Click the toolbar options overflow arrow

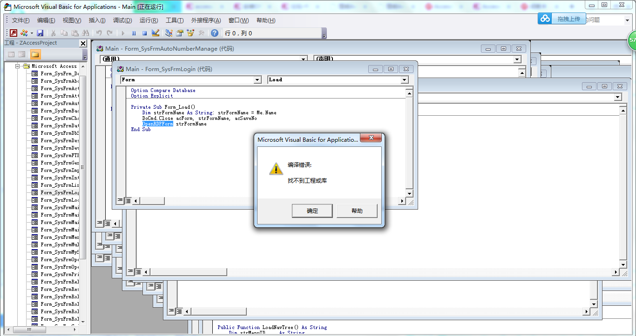(x=324, y=33)
